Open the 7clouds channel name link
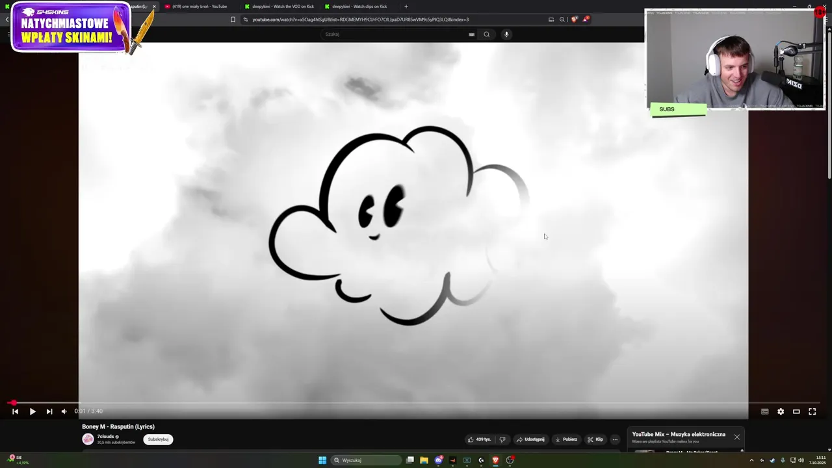The image size is (832, 468). pos(105,437)
